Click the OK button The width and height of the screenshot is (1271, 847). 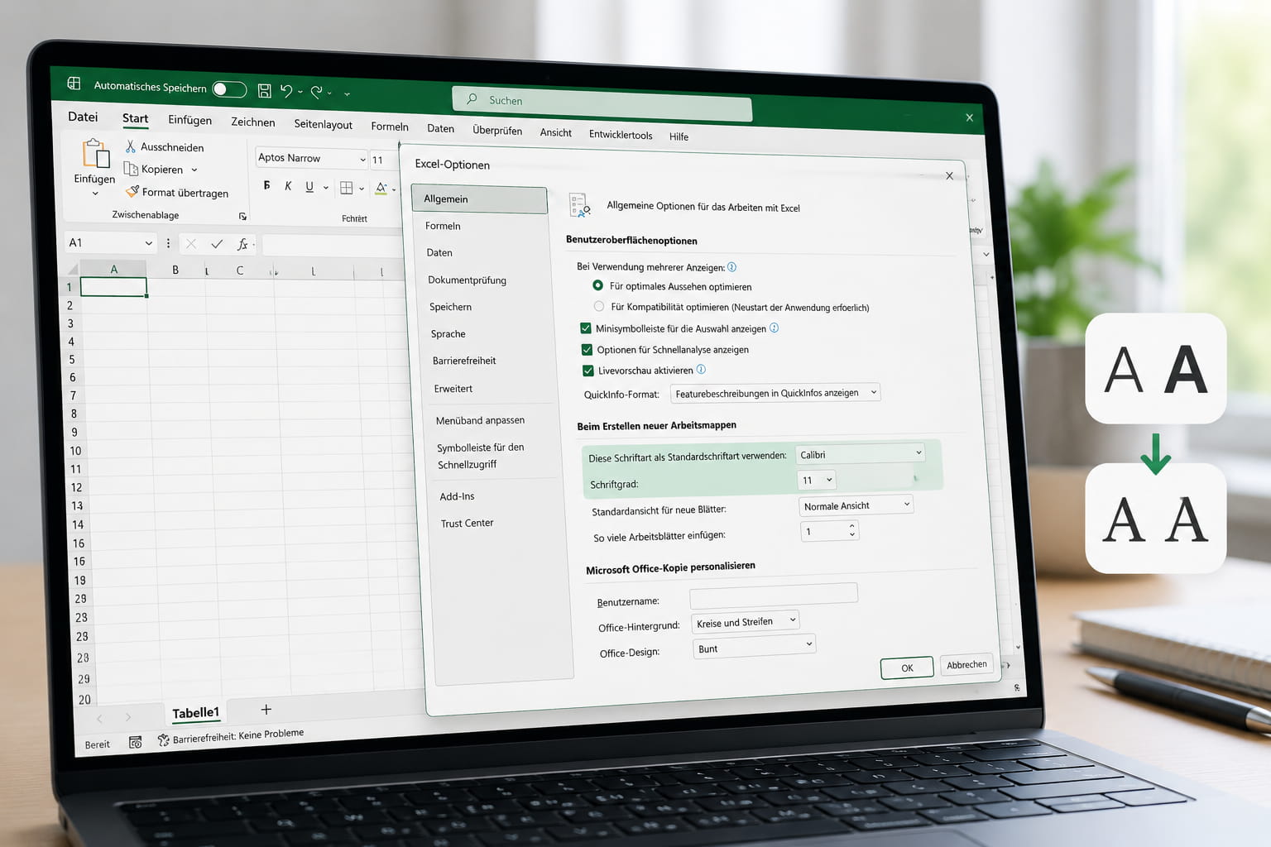(907, 668)
